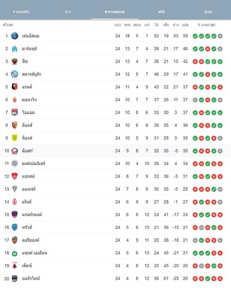Click the Lyon OL club logo
This screenshot has height=288, width=231.
pyautogui.click(x=14, y=113)
